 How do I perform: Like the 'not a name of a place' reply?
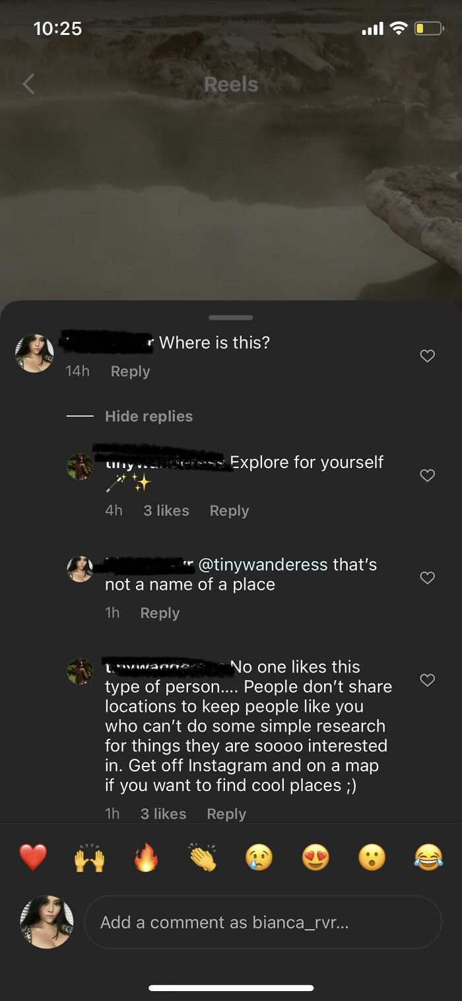428,578
